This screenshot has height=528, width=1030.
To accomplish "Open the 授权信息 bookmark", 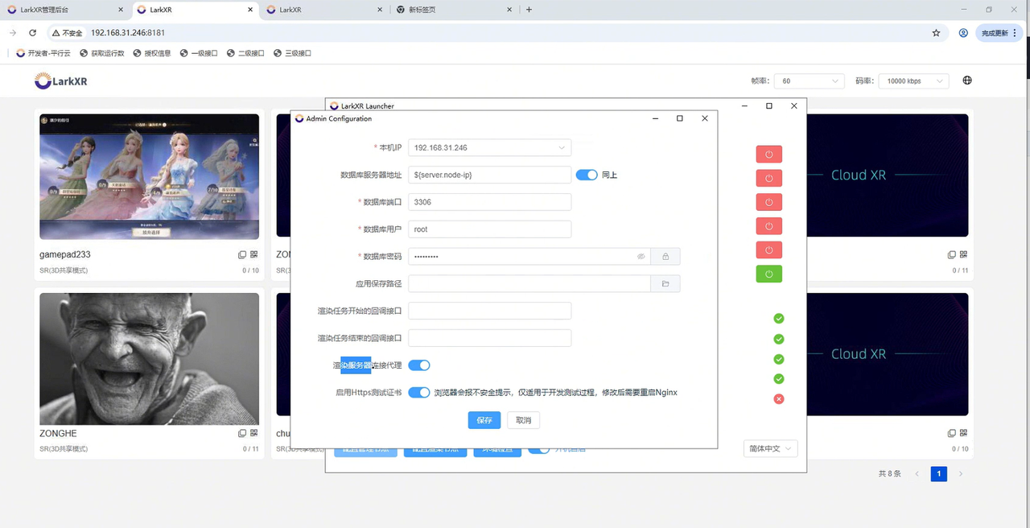I will [x=152, y=53].
